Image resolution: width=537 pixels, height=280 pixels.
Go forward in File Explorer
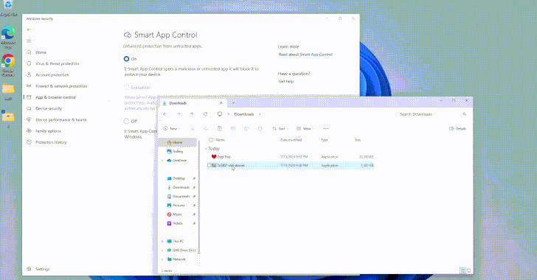pos(179,114)
